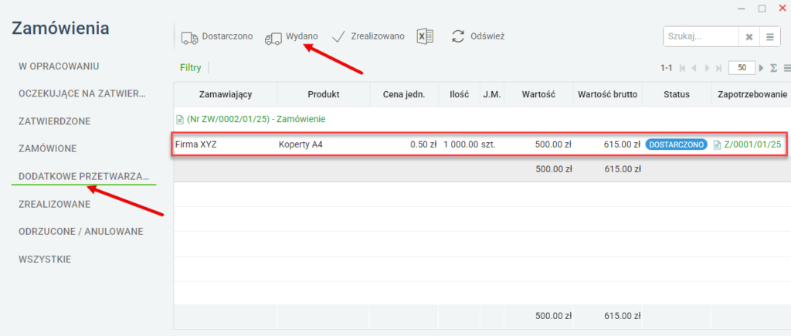This screenshot has width=791, height=336.
Task: Edit the page size field showing 50
Action: (742, 68)
